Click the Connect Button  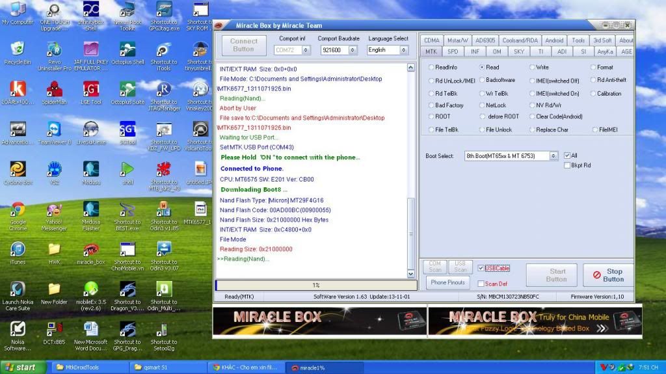[x=244, y=45]
